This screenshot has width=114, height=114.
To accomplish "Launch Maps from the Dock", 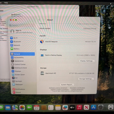I will tap(15, 108).
